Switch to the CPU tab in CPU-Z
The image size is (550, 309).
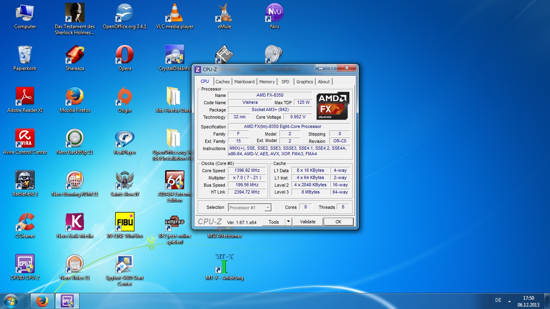pyautogui.click(x=205, y=81)
